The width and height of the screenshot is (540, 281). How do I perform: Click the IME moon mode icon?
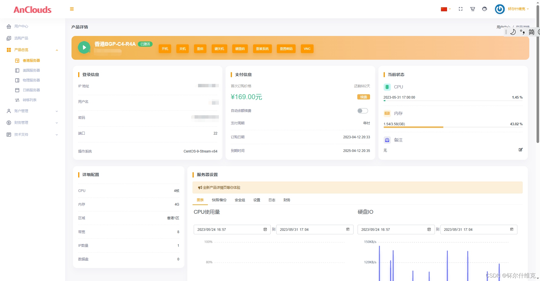click(x=513, y=32)
